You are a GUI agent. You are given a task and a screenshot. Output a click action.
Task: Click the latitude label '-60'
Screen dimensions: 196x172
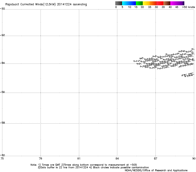[x=2, y=155]
